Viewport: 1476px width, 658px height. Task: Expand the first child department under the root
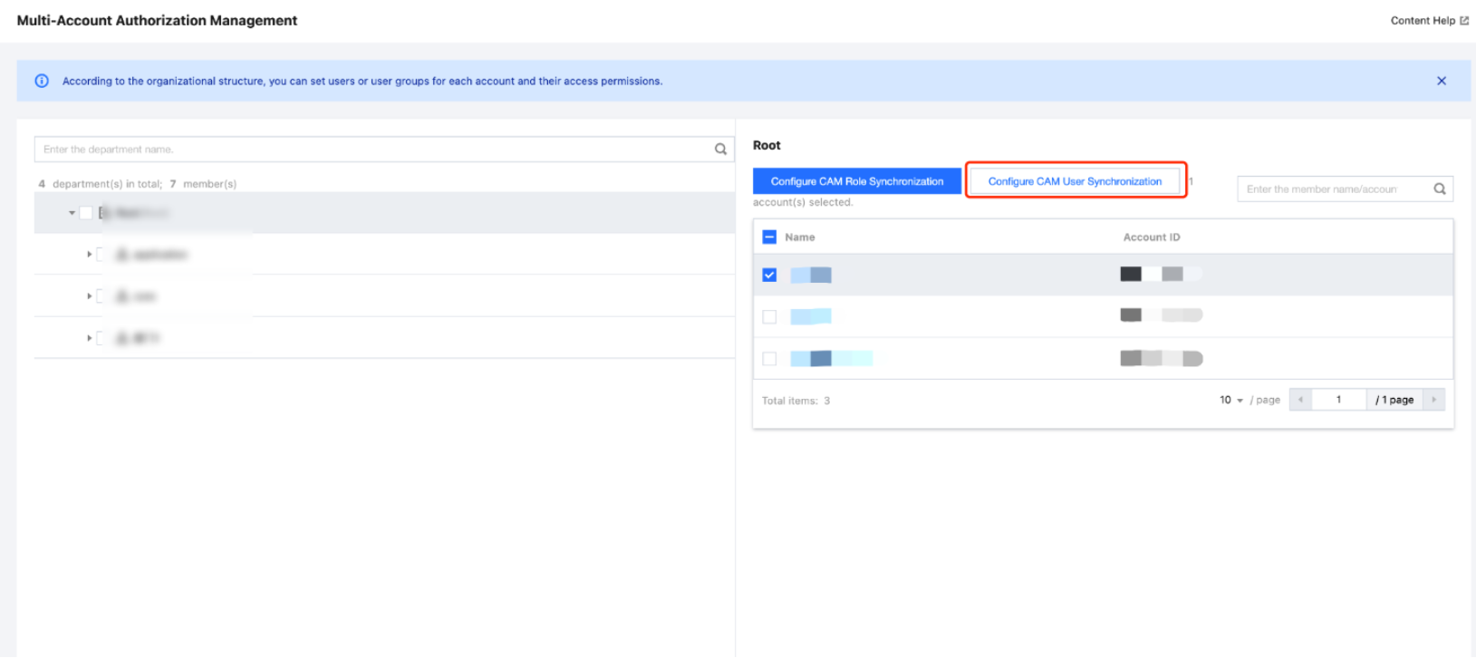[89, 255]
